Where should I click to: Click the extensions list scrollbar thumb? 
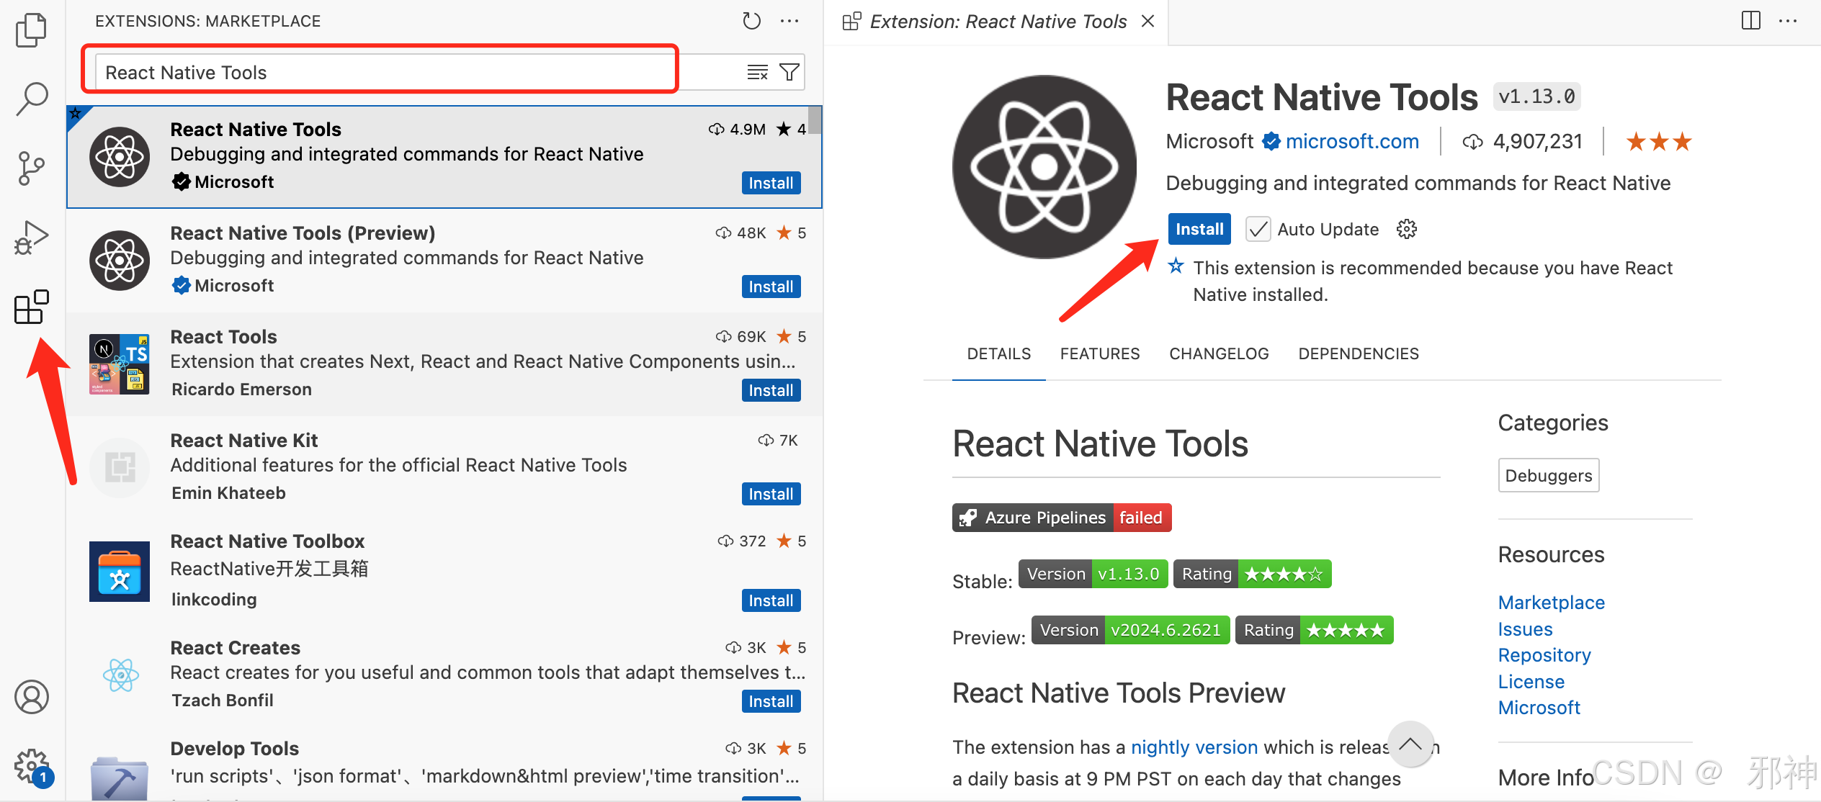(x=815, y=120)
